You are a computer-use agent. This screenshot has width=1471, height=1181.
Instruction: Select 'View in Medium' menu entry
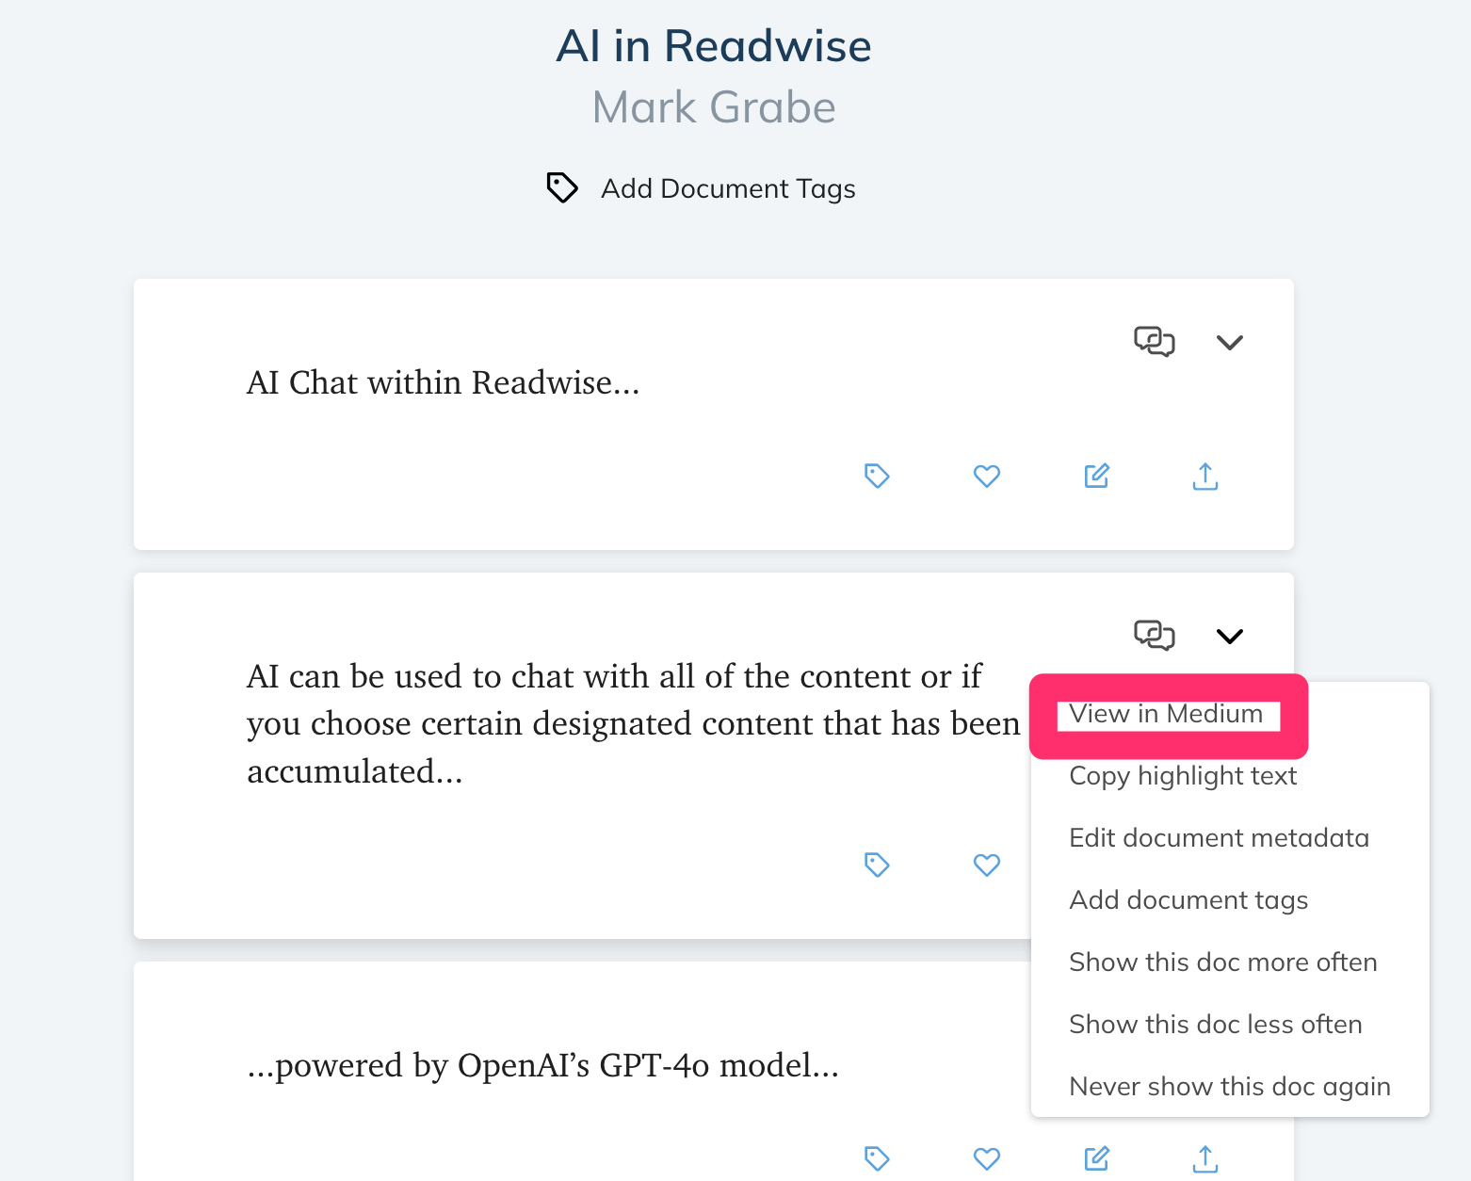(x=1166, y=714)
